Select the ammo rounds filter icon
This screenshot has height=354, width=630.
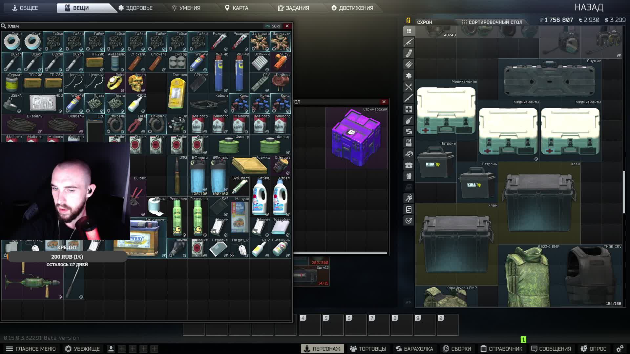click(409, 65)
